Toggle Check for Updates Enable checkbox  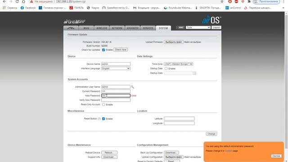coord(103,50)
